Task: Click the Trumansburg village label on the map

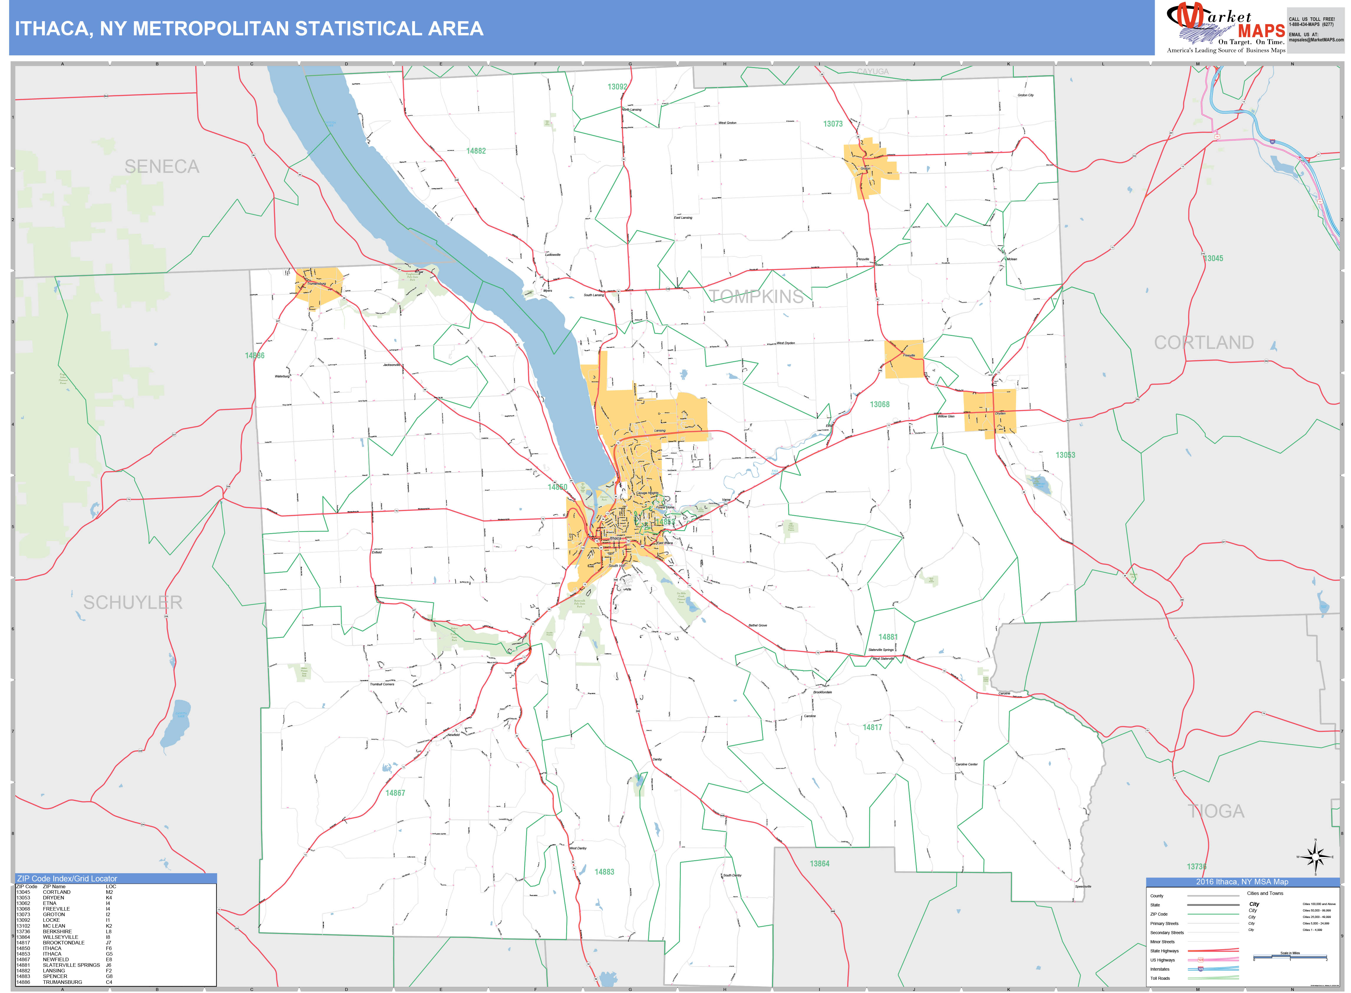Action: click(316, 284)
